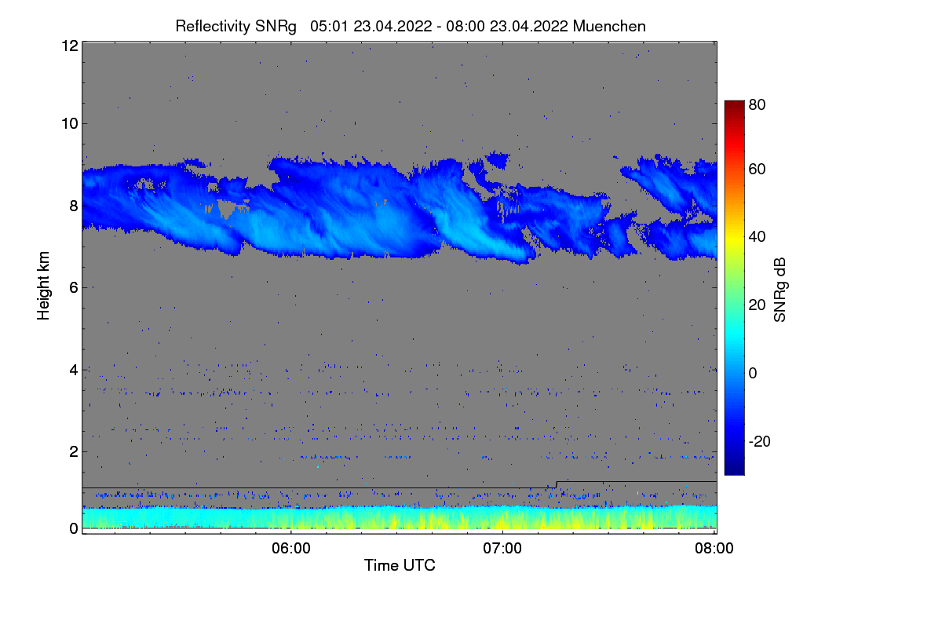Click the blue cloud layer near 8 km
The image size is (942, 628).
point(400,208)
